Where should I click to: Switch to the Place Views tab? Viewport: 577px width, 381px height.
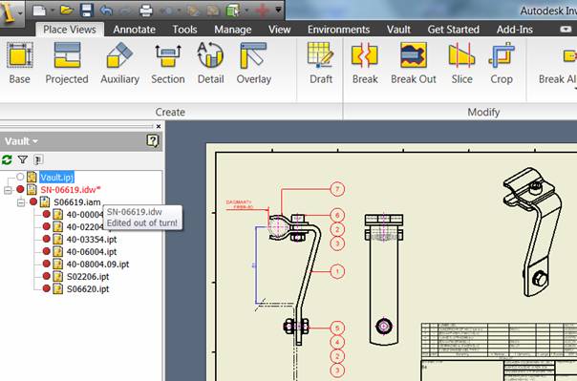[70, 30]
